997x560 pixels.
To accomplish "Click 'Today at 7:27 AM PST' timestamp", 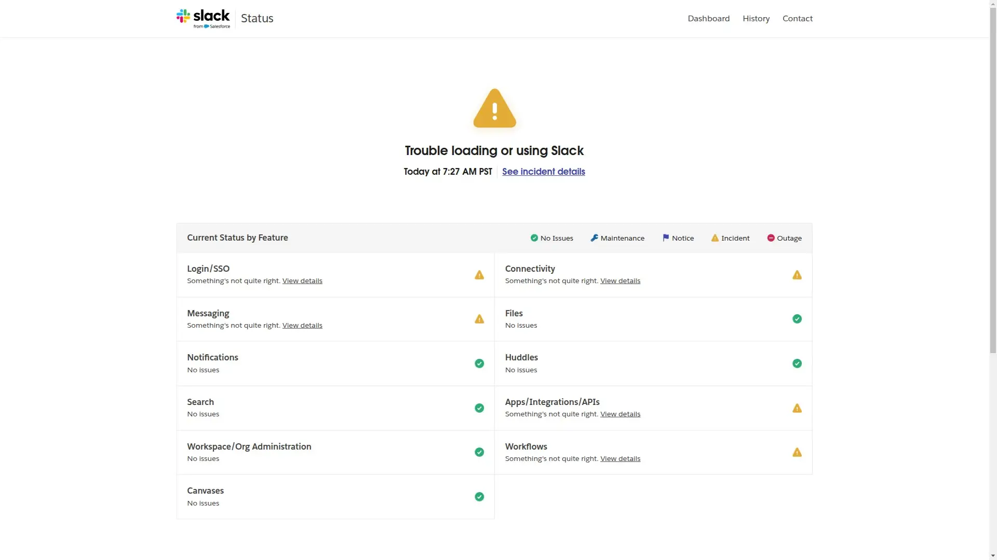I will point(448,172).
